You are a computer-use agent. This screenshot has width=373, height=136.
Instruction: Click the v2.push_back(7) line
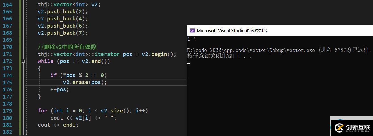pyautogui.click(x=63, y=33)
